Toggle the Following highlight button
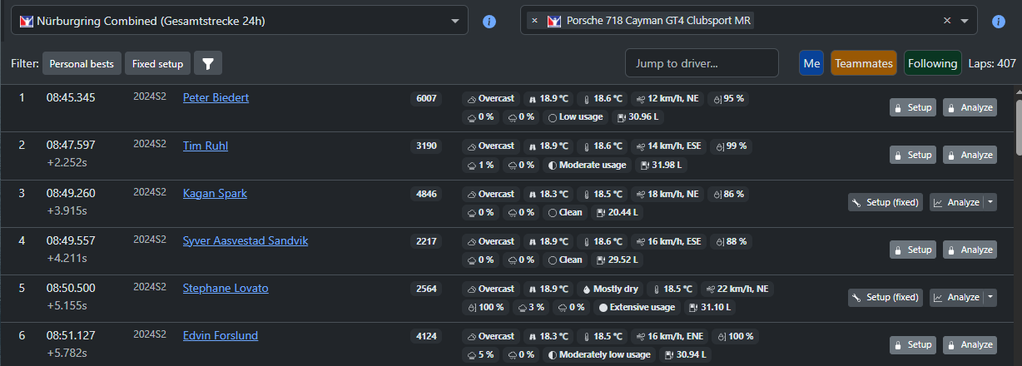The height and width of the screenshot is (366, 1022). (x=932, y=63)
